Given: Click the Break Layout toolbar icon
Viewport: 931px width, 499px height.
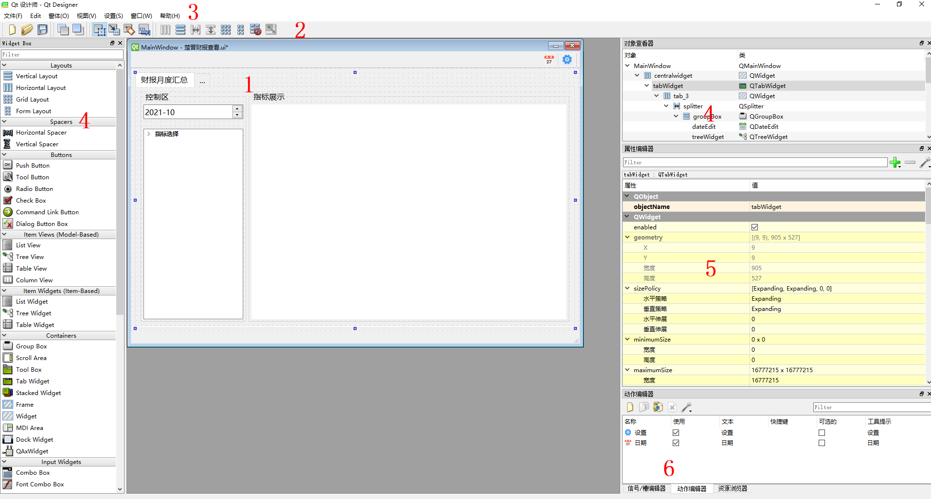Looking at the screenshot, I should tap(256, 30).
